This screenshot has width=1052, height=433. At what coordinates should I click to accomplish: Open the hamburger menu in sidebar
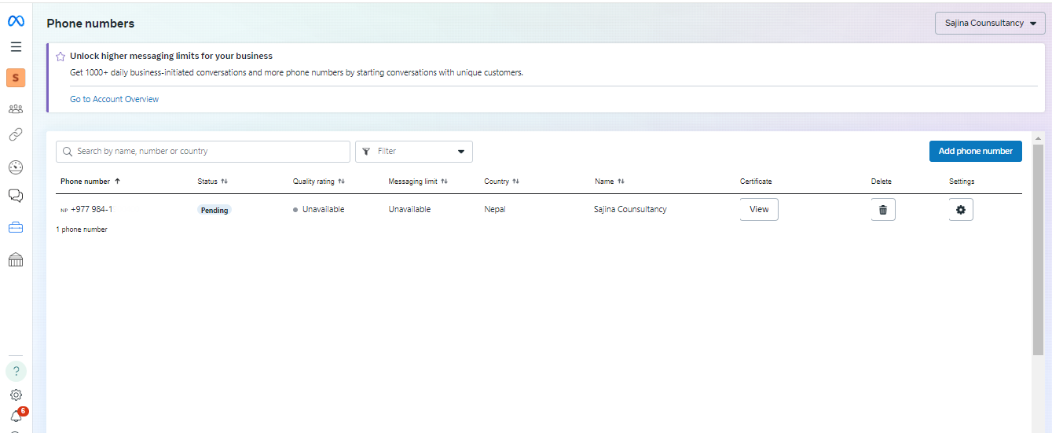point(16,47)
